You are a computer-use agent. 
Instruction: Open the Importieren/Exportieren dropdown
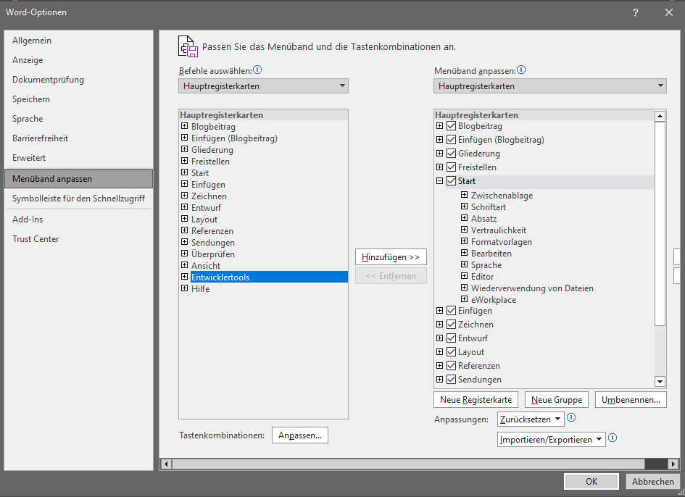coord(552,440)
